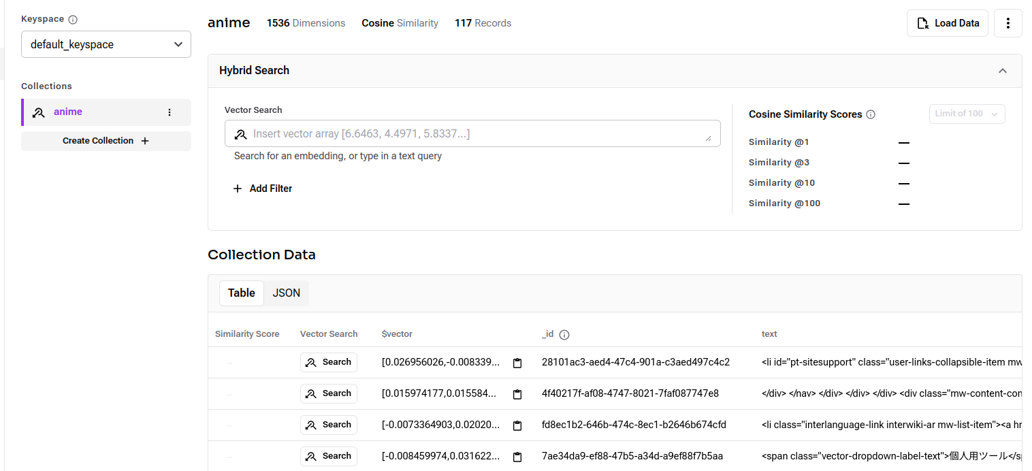Screen dimensions: 1032x471
Task: Copy the vector starting with -0.0073364903
Action: click(x=517, y=425)
